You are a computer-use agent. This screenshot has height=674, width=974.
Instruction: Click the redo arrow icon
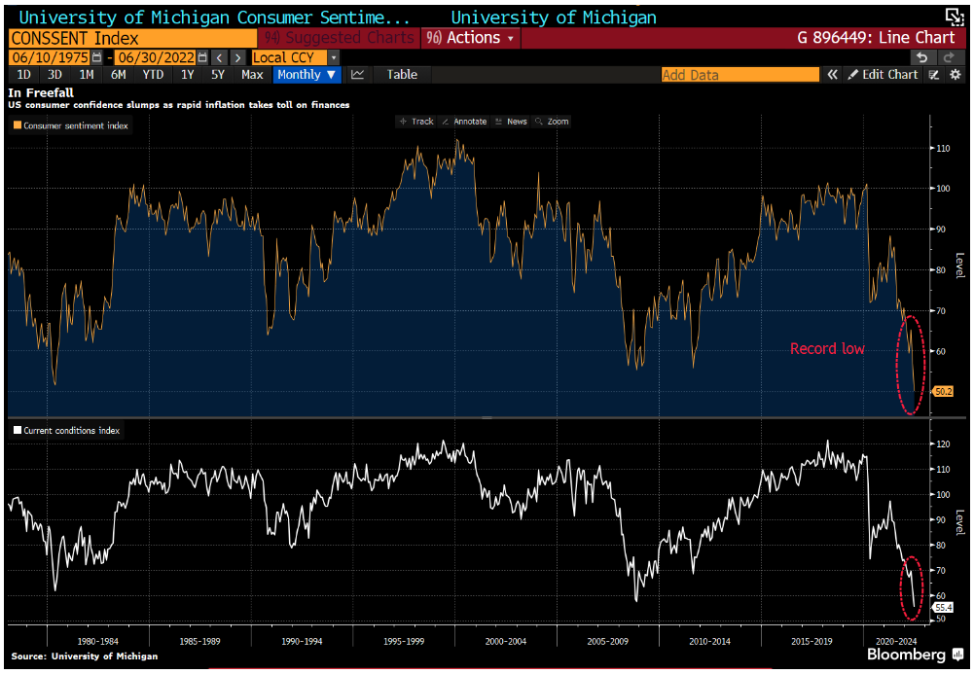tap(949, 57)
